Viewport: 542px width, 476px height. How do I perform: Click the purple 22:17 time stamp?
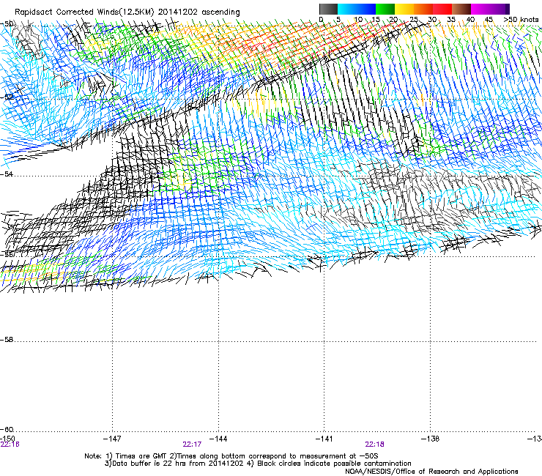[x=192, y=445]
